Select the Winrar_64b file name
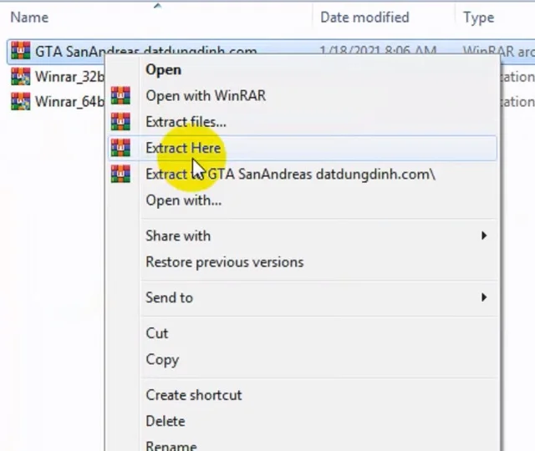This screenshot has height=451, width=535. pos(69,102)
